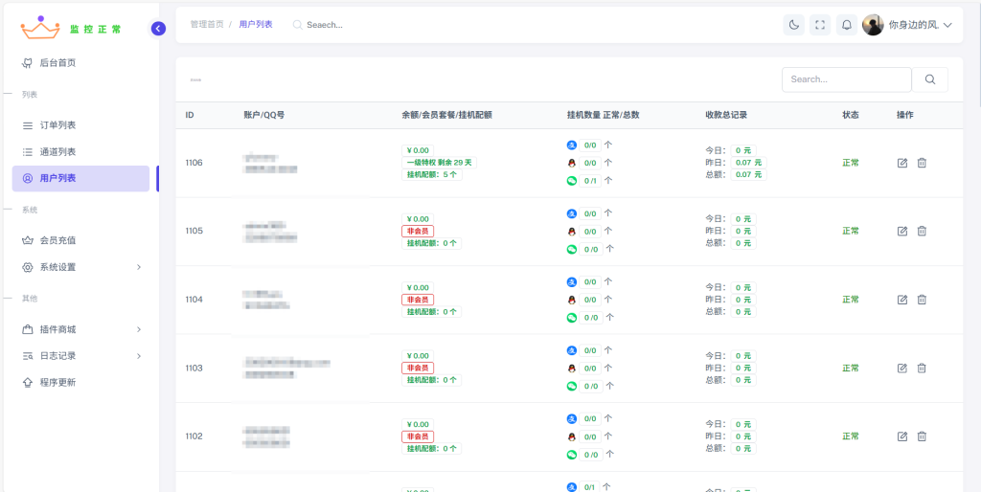Click the 收款总记录 column header
Screen dimensions: 981x492
(726, 115)
